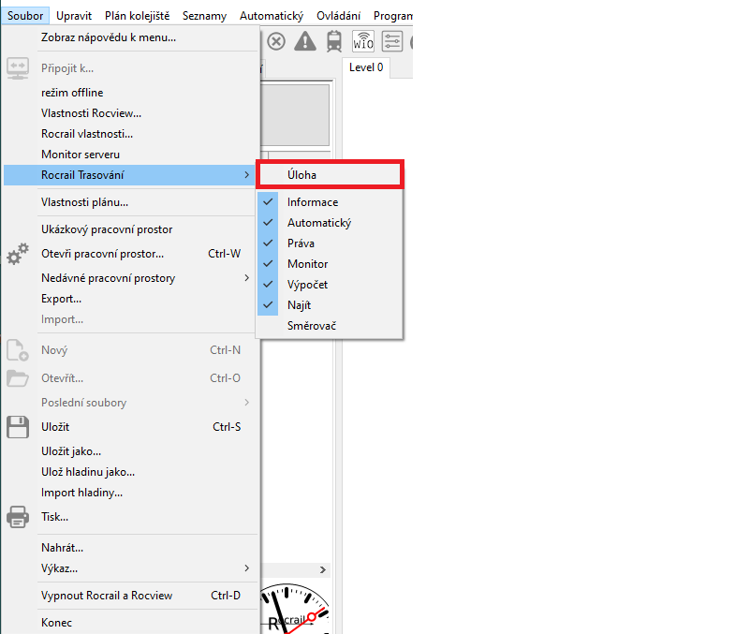Click the locomotive icon in the toolbar

click(333, 42)
